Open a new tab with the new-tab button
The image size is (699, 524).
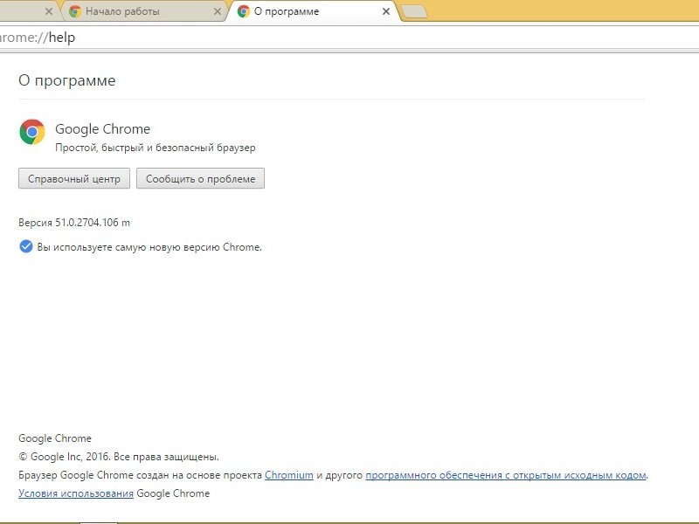point(414,11)
